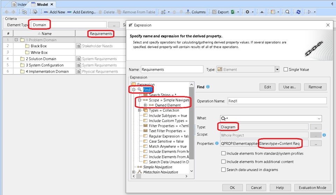Select the 3 System Configuration row
The image size is (336, 195).
click(x=44, y=65)
